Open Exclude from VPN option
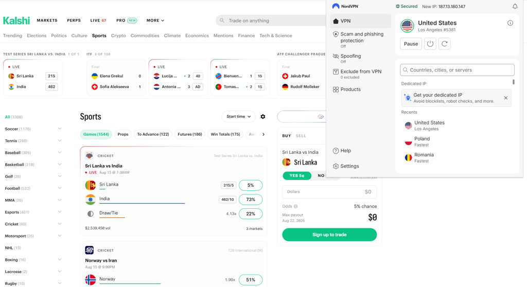The height and width of the screenshot is (287, 527). [357, 74]
